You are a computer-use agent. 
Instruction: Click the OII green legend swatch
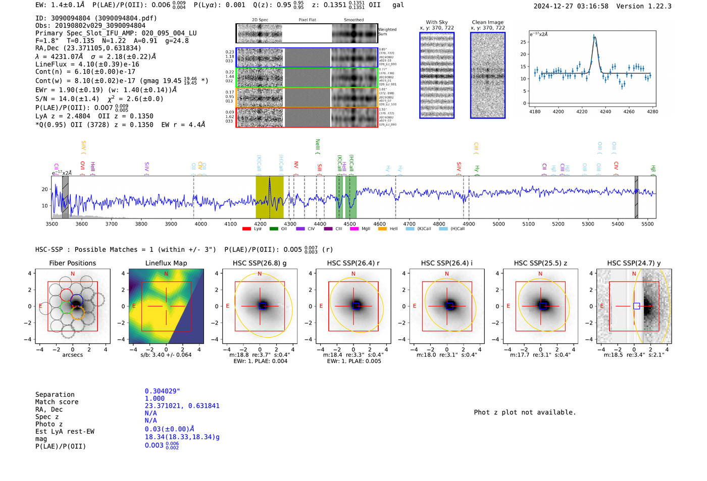click(274, 229)
